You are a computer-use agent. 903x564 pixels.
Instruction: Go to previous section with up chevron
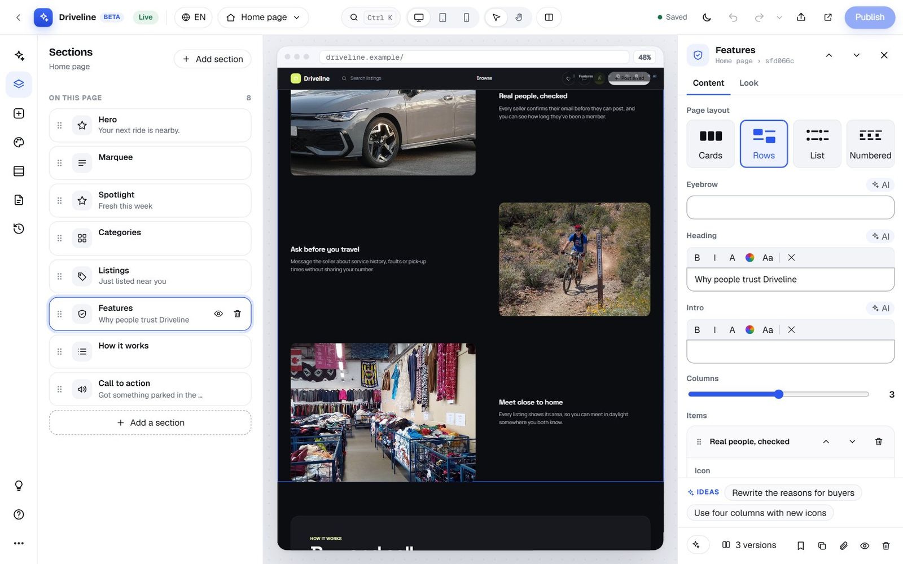pos(829,55)
